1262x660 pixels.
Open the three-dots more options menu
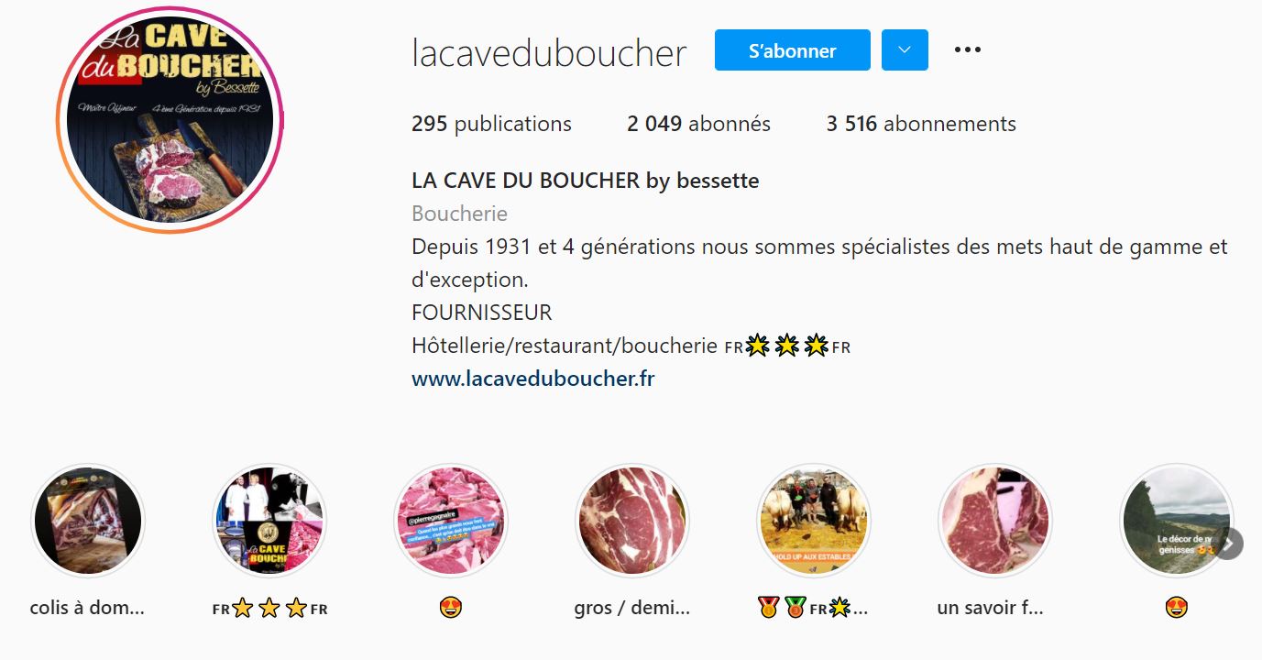pos(967,50)
